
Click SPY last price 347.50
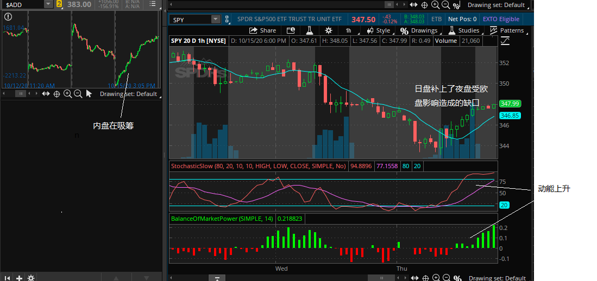pyautogui.click(x=363, y=20)
